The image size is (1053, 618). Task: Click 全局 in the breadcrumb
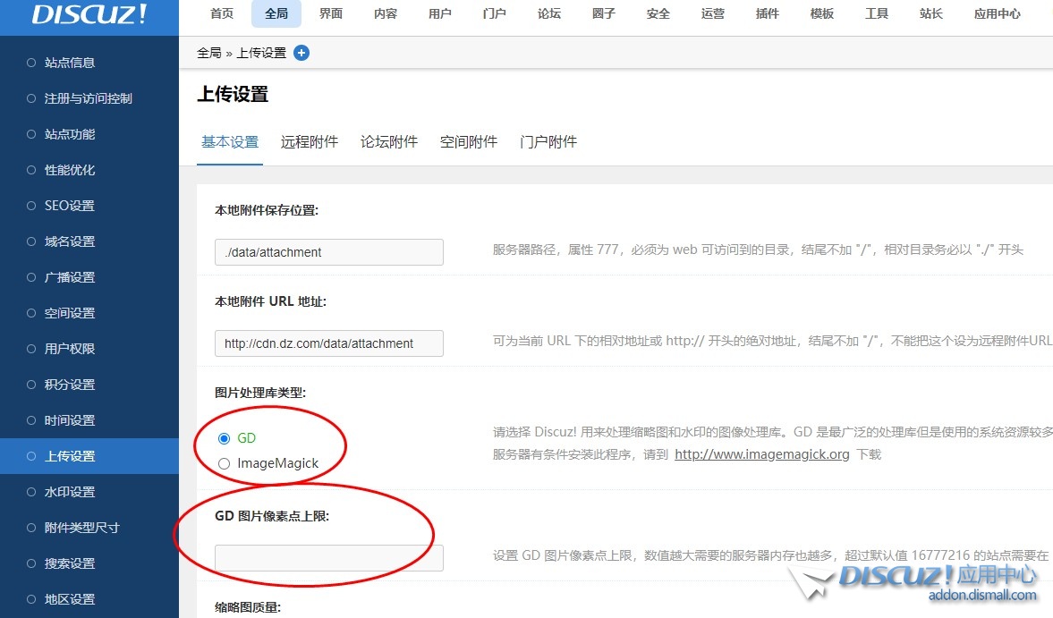(x=208, y=53)
